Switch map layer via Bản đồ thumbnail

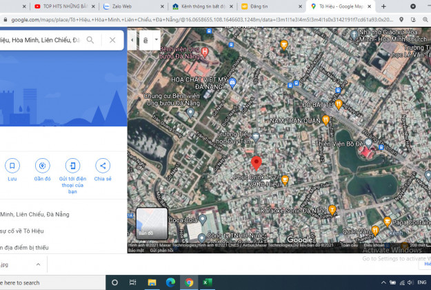pos(152,224)
